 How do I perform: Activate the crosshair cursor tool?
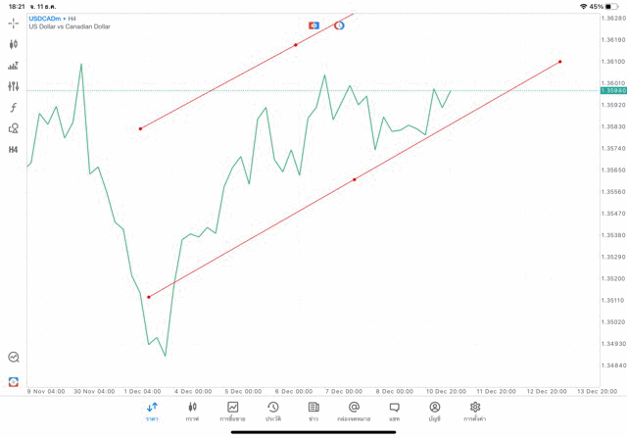[x=14, y=23]
